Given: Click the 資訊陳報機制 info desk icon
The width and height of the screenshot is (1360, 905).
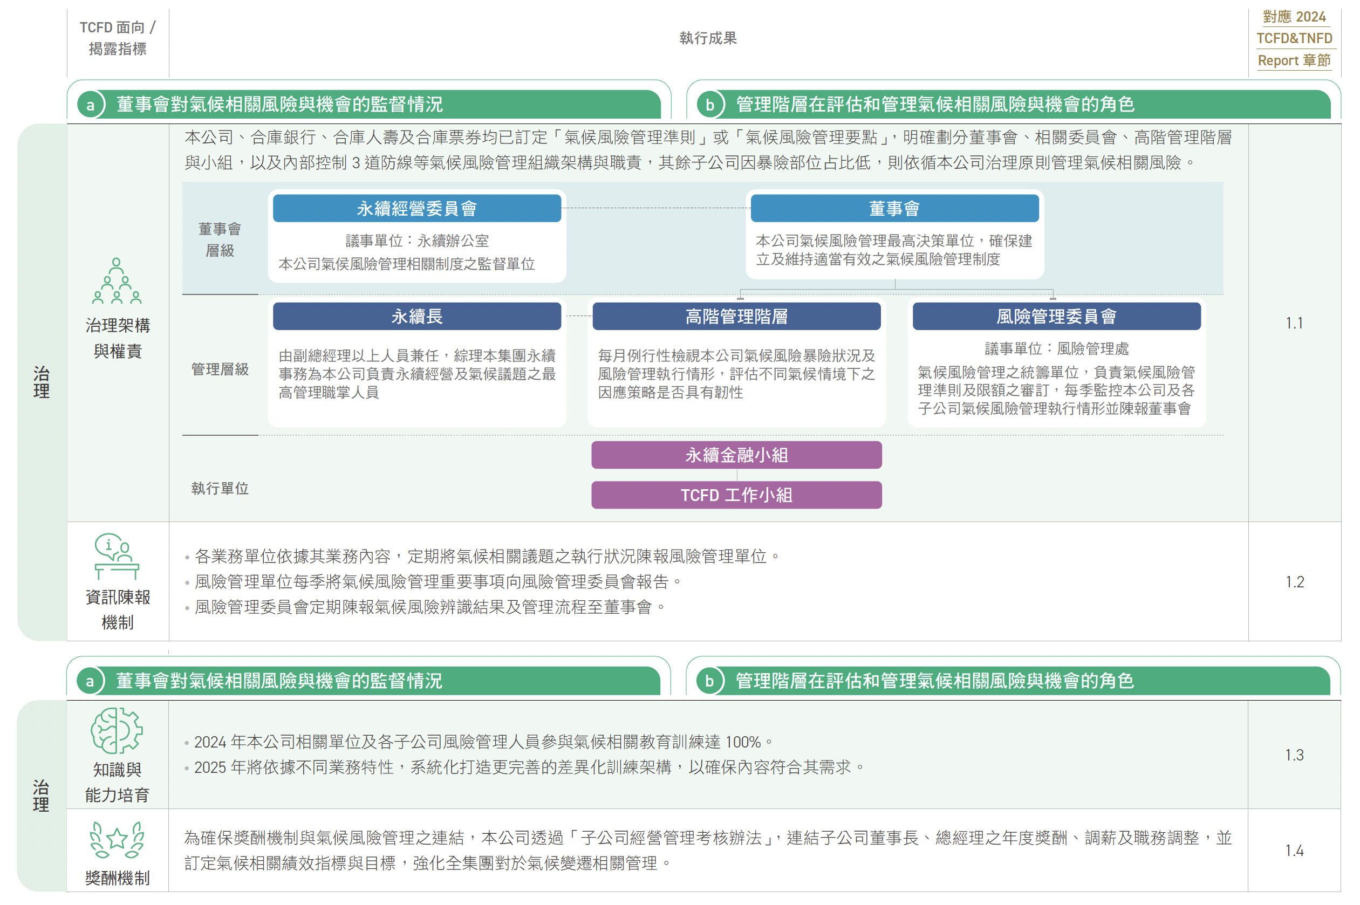Looking at the screenshot, I should click(x=117, y=556).
